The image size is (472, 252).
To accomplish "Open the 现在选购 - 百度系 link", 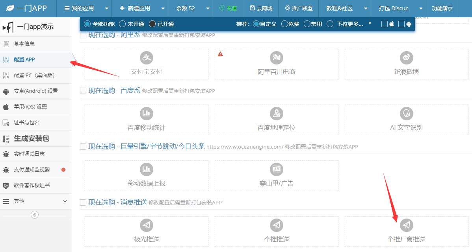I will tap(114, 91).
